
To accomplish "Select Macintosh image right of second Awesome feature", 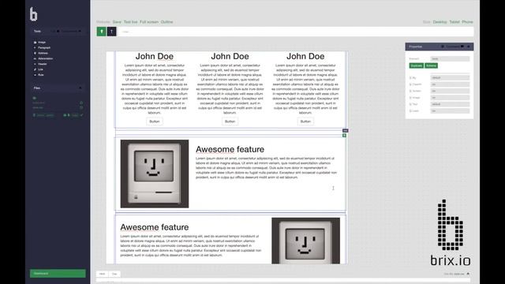I will [x=305, y=241].
